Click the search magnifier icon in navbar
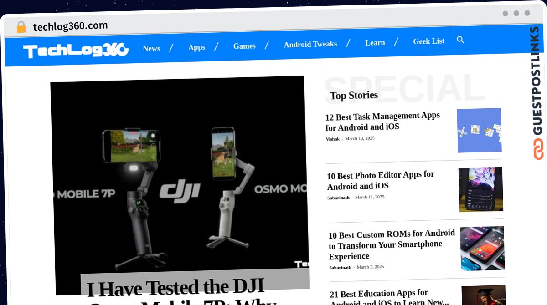The image size is (547, 305). click(460, 40)
